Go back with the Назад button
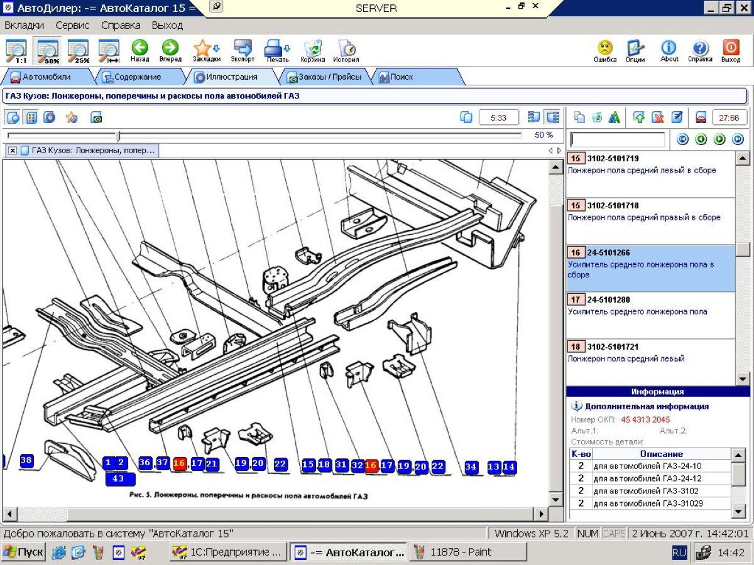The image size is (754, 565). (139, 51)
